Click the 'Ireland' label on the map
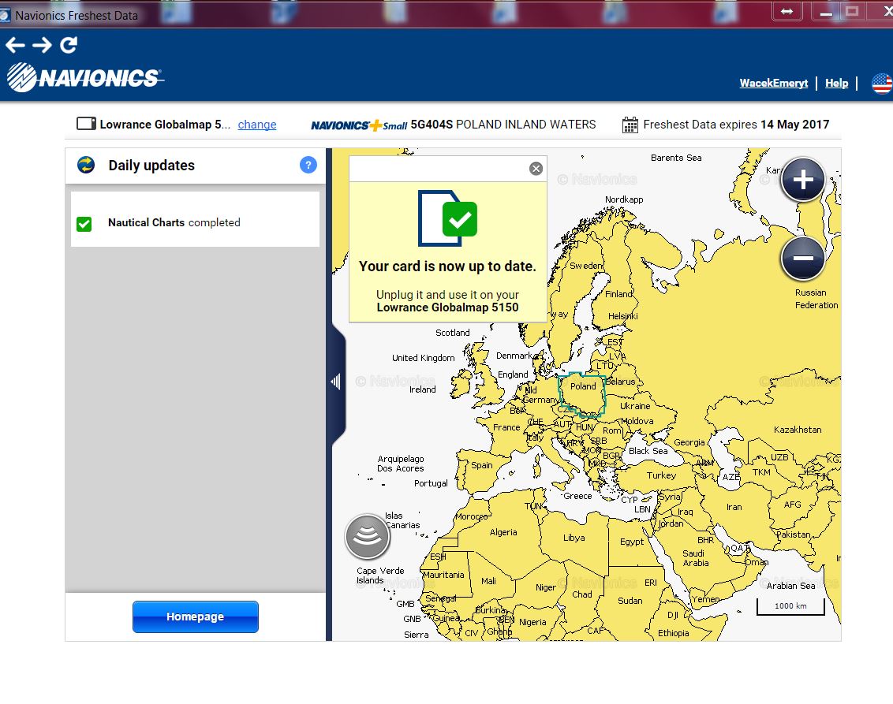 [423, 390]
